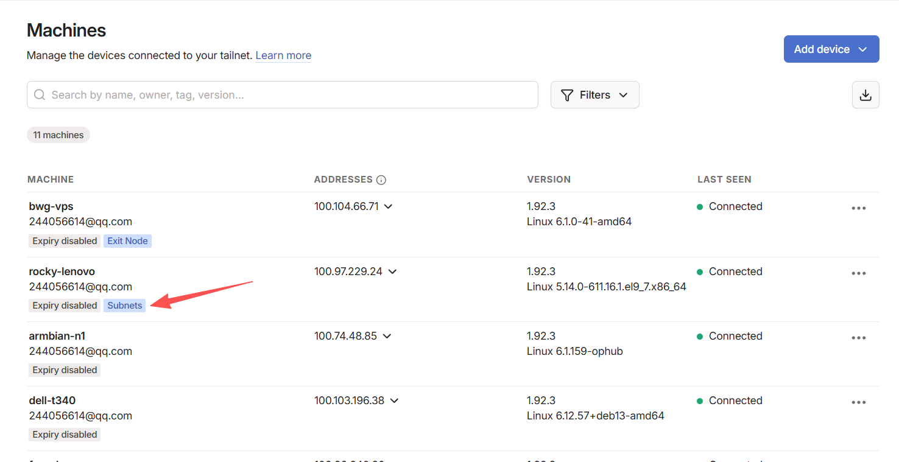Open the three-dot menu for bwg-vps

[858, 208]
